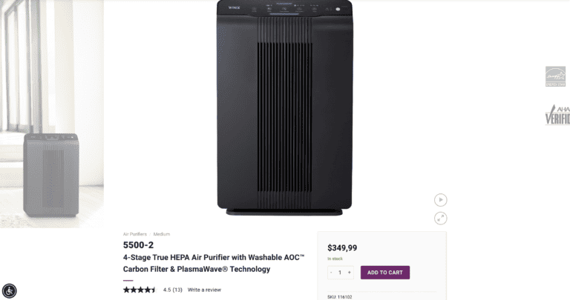Open the Write a review link
Screen dimensions: 570x300
pyautogui.click(x=204, y=290)
